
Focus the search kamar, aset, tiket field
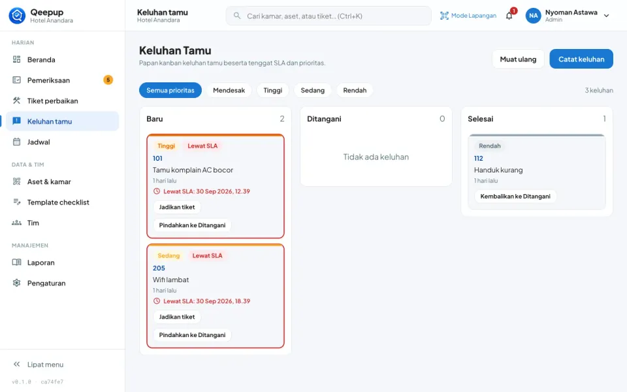(329, 16)
